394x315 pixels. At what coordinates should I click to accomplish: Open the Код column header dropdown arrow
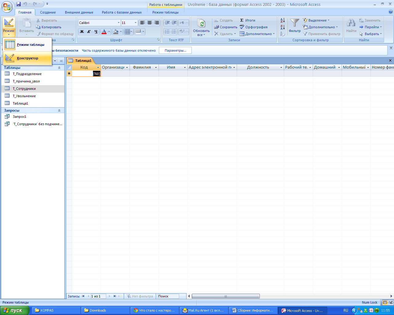[98, 67]
